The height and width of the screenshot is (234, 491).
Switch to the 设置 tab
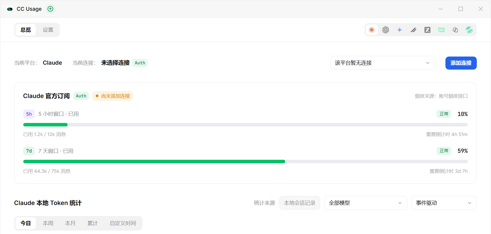pos(48,30)
